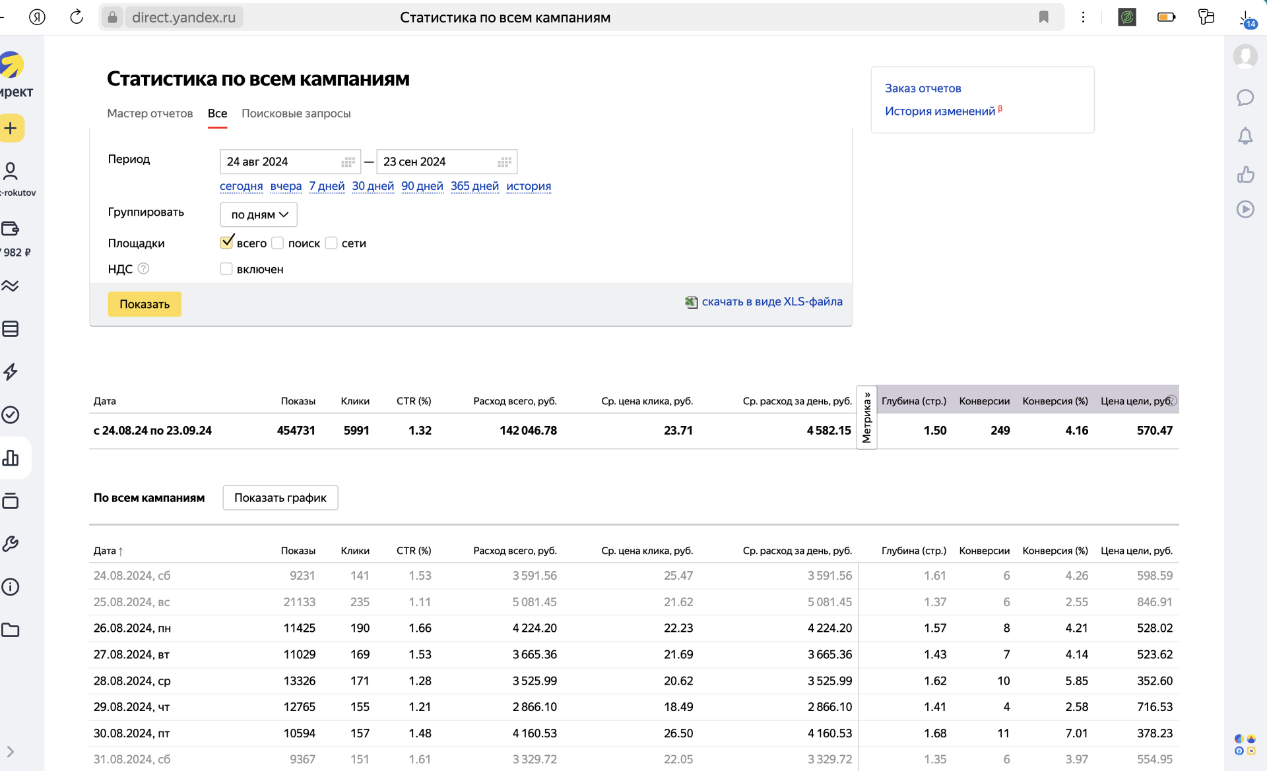Click the yellow plus create campaign icon
The height and width of the screenshot is (771, 1267).
point(11,128)
